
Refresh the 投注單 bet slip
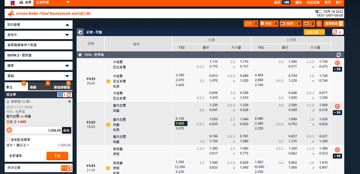pos(69,95)
